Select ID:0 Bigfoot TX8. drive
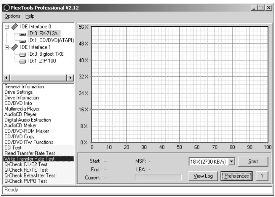 [x=46, y=54]
